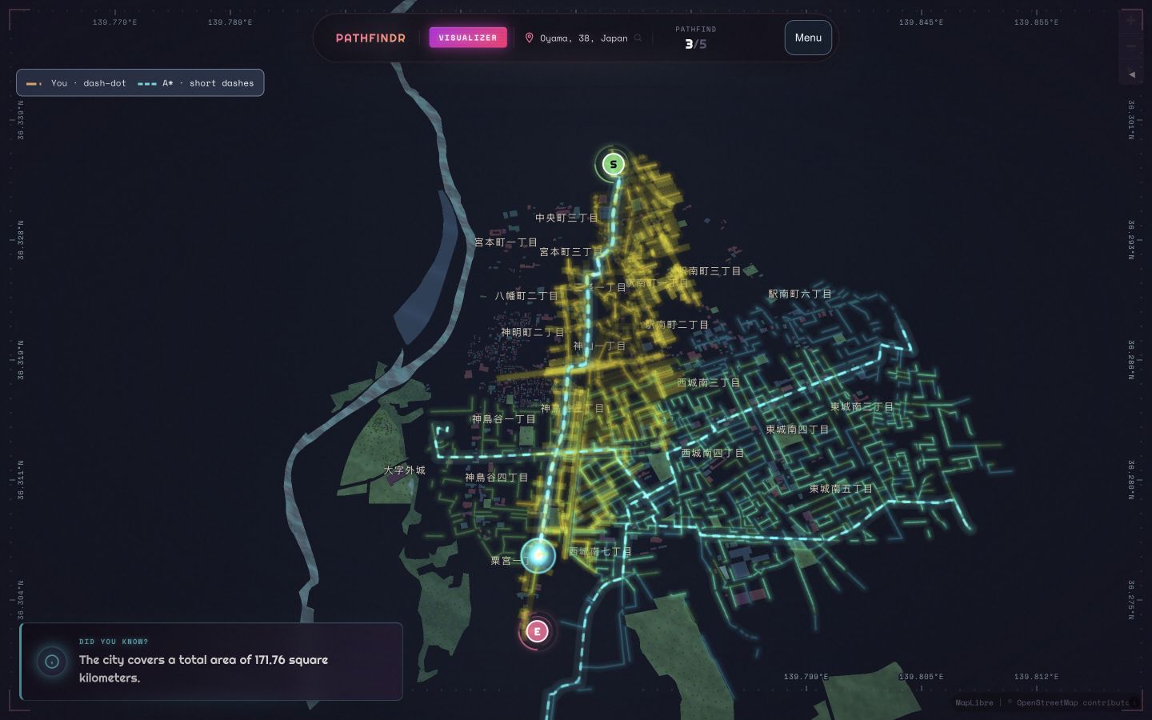The height and width of the screenshot is (720, 1152).
Task: Click the Did You Know info icon
Action: pos(52,662)
